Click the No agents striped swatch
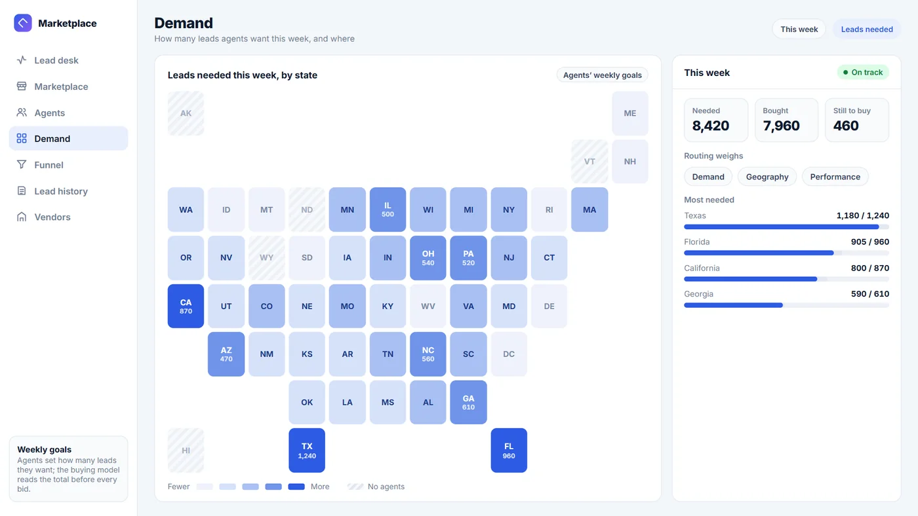Image resolution: width=918 pixels, height=516 pixels. point(355,487)
